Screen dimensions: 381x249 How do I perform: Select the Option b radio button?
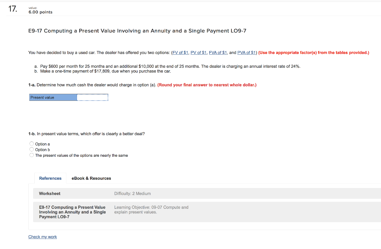(x=32, y=149)
